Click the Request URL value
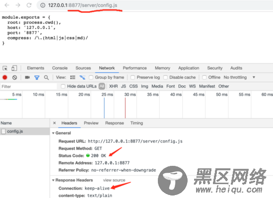Image resolution: width=273 pixels, height=198 pixels. click(x=135, y=141)
